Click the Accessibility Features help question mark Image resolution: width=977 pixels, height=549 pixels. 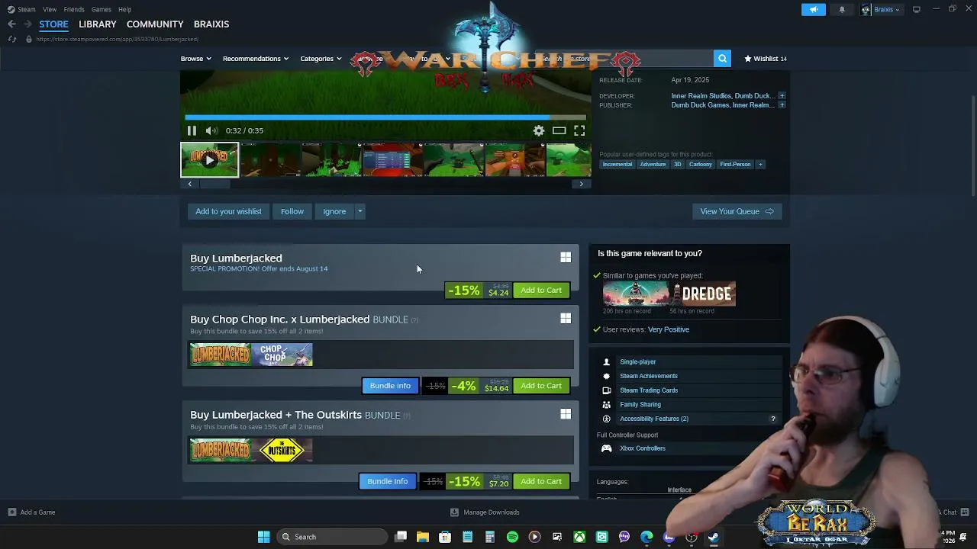point(772,419)
